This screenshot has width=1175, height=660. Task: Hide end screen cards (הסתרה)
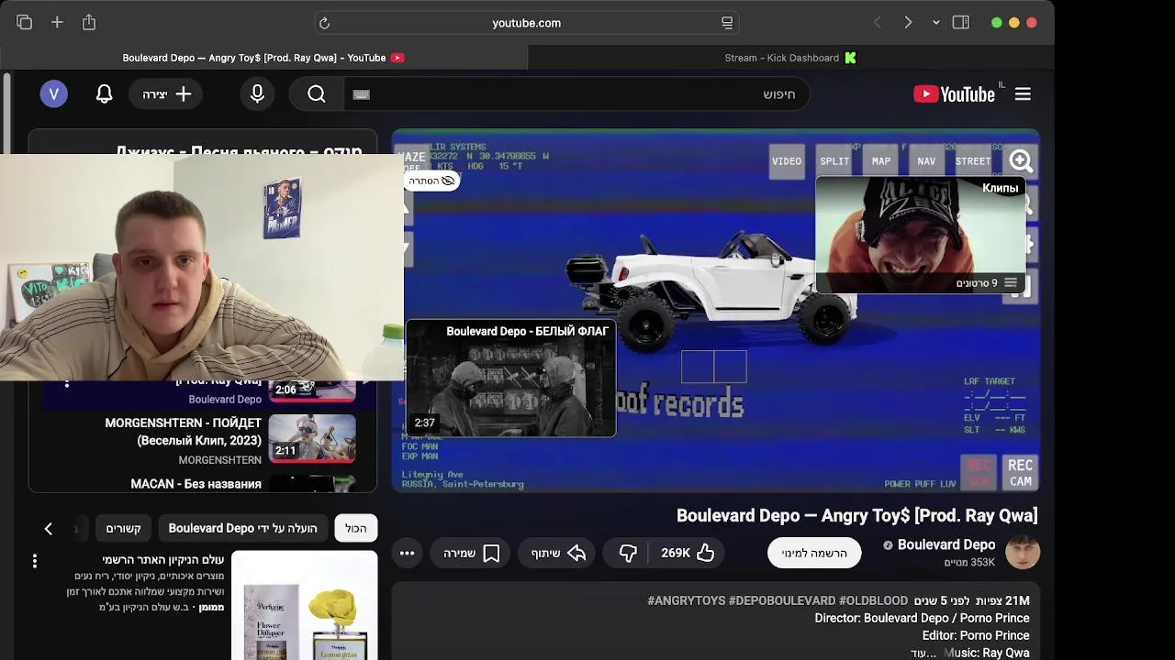[x=431, y=181]
